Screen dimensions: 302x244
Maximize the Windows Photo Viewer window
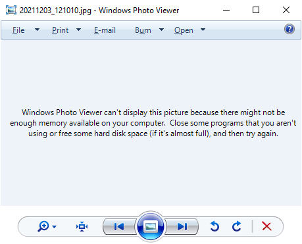pyautogui.click(x=256, y=10)
